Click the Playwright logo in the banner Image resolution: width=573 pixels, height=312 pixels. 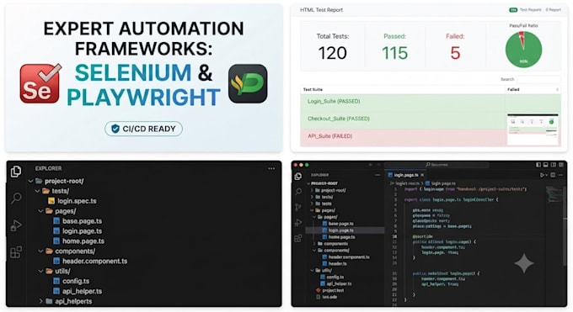click(x=248, y=83)
